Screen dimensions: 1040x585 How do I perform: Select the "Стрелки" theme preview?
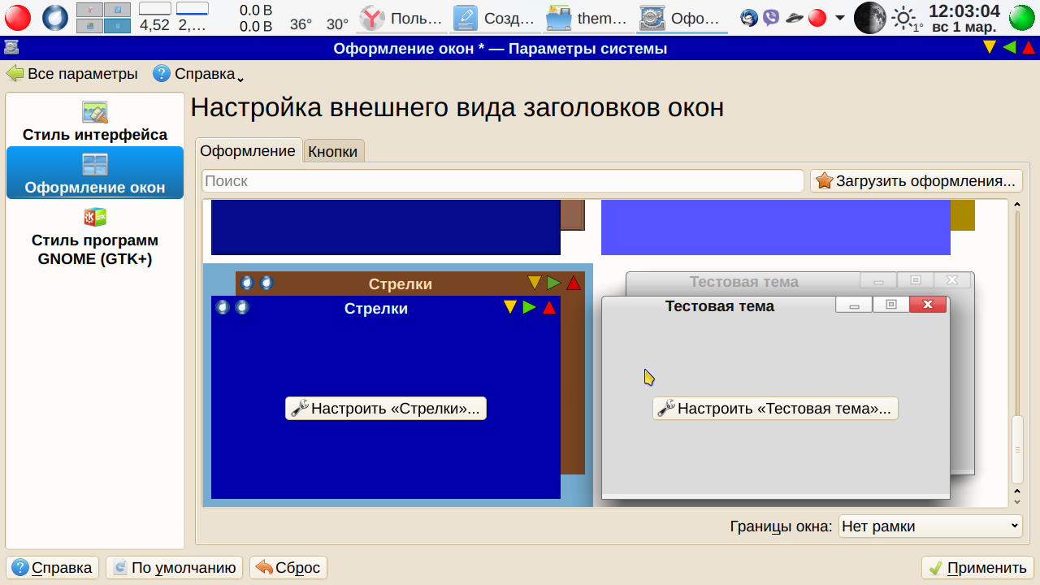click(x=398, y=385)
